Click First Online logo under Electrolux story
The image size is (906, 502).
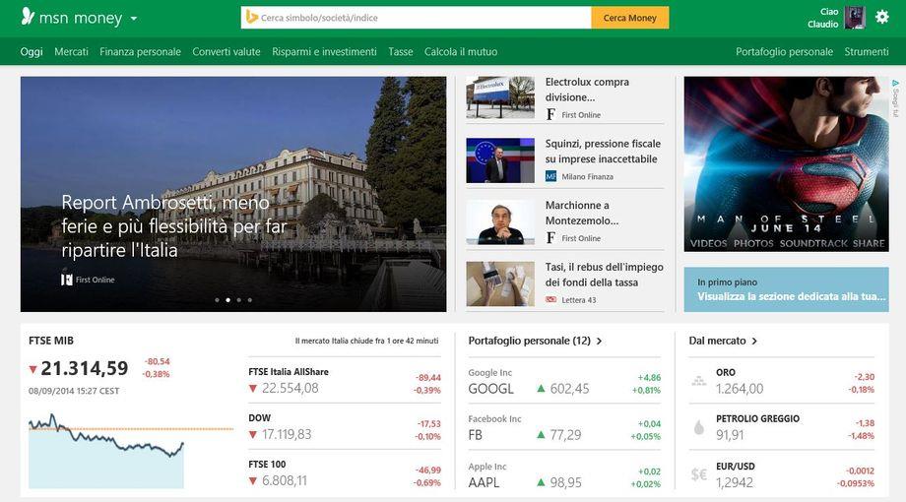coord(550,114)
